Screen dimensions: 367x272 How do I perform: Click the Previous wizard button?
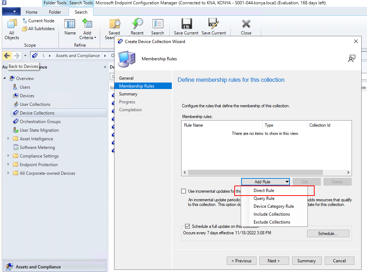[241, 261]
